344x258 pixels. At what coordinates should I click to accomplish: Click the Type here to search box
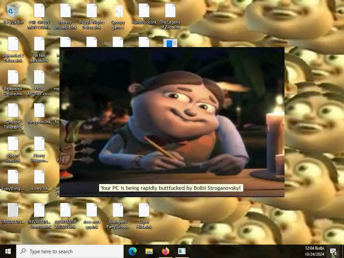point(70,251)
